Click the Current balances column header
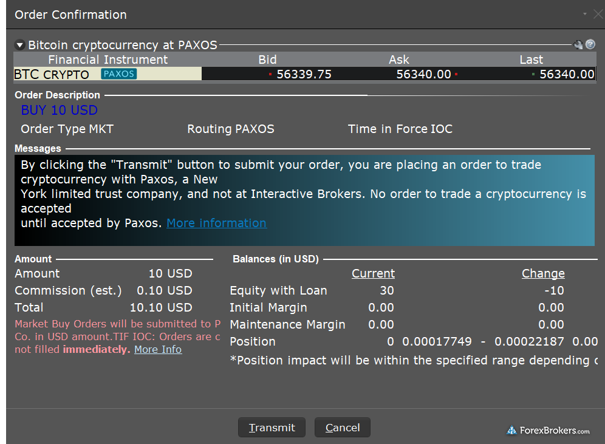The width and height of the screenshot is (605, 444). tap(373, 273)
